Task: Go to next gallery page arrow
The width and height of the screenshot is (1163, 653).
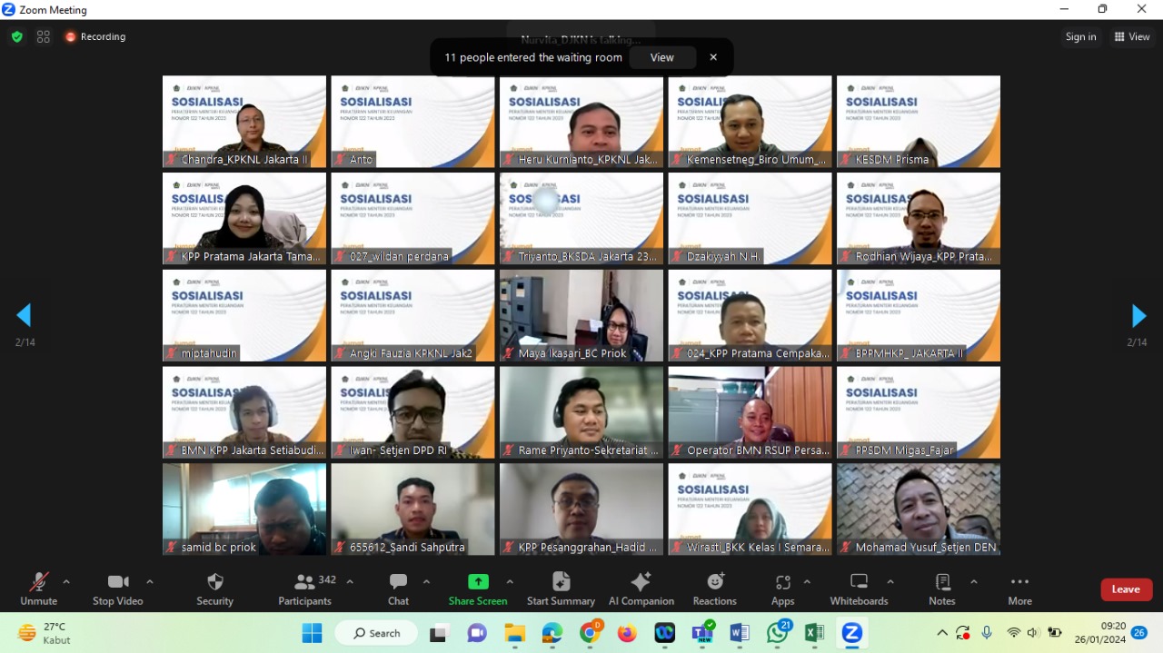Action: (x=1138, y=316)
